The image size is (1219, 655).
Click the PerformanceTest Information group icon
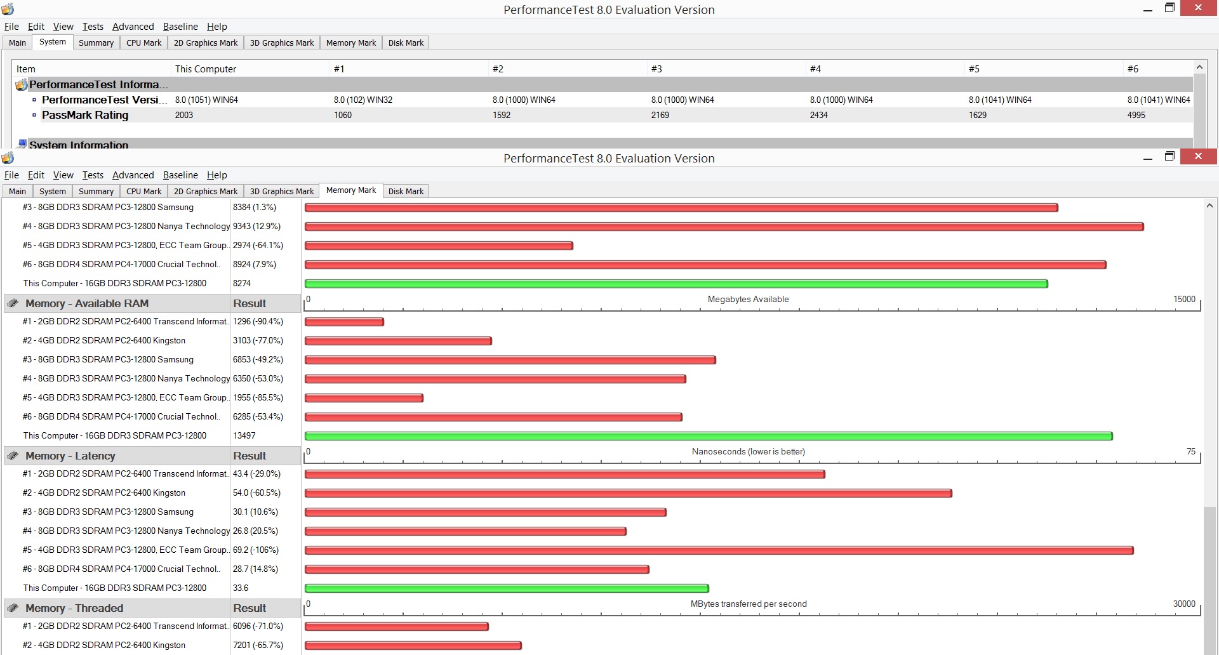point(21,84)
